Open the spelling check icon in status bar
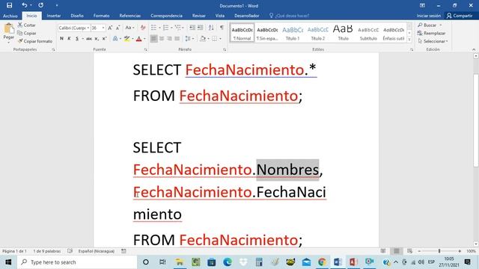Viewport: 479px width, 269px height. tap(70, 251)
